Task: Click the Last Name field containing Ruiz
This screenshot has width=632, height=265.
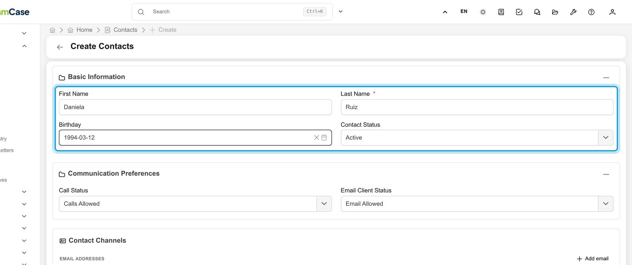Action: tap(477, 107)
